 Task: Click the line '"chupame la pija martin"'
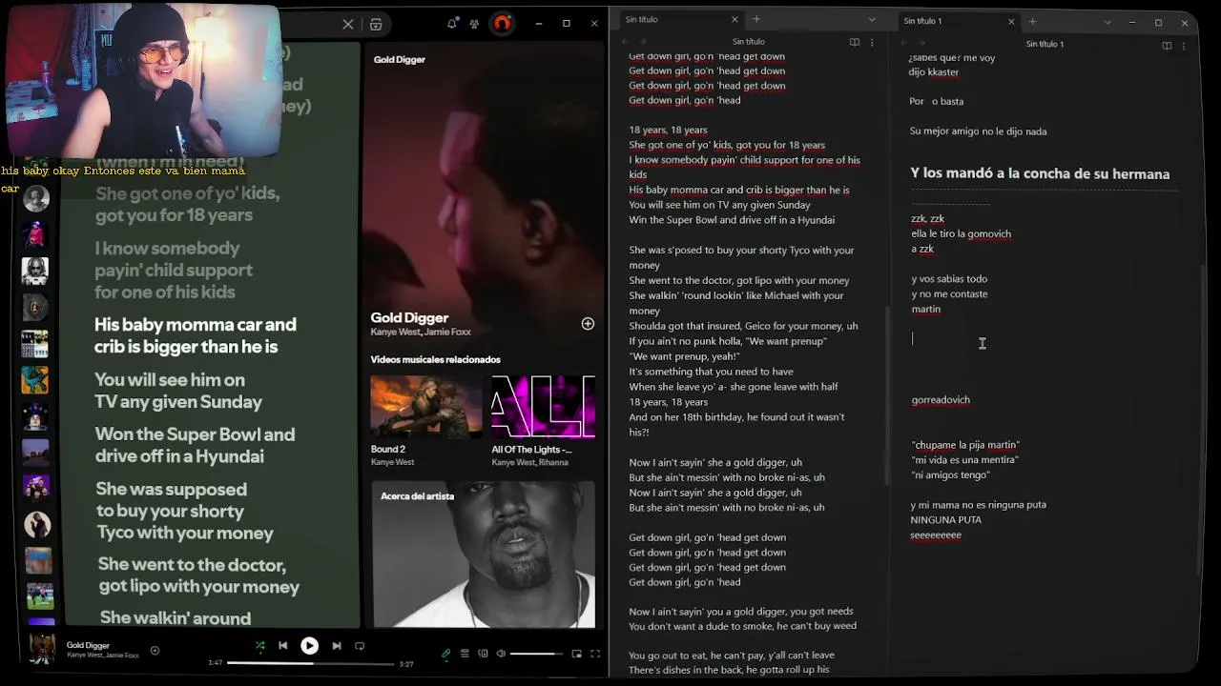(965, 445)
